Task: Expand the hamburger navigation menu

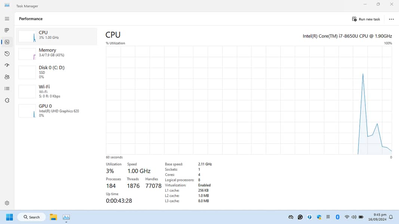Action: 7,19
